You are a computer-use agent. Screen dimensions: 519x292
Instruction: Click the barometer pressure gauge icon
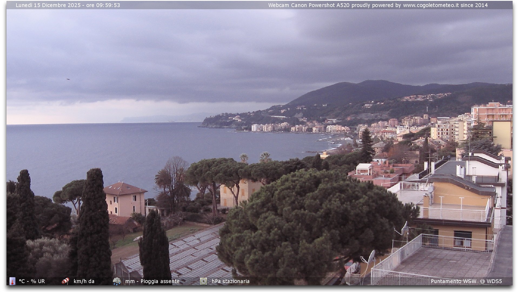[x=203, y=281]
